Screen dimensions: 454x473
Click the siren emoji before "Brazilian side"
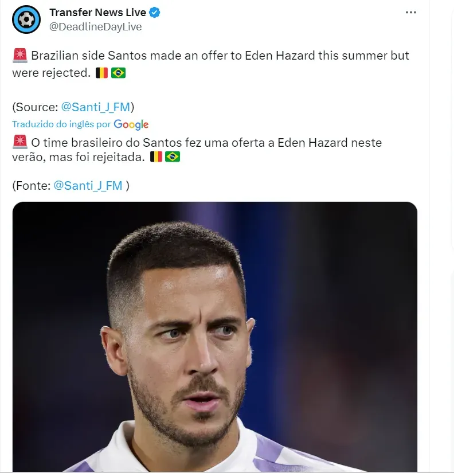click(19, 56)
